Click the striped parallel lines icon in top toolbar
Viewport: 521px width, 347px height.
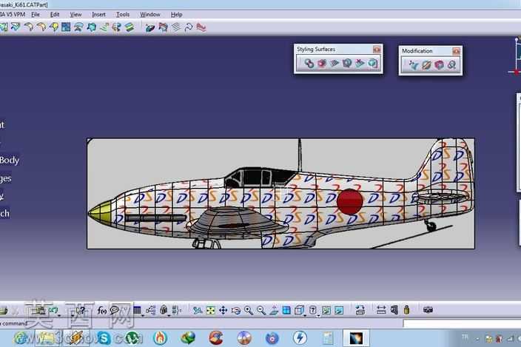(176, 27)
